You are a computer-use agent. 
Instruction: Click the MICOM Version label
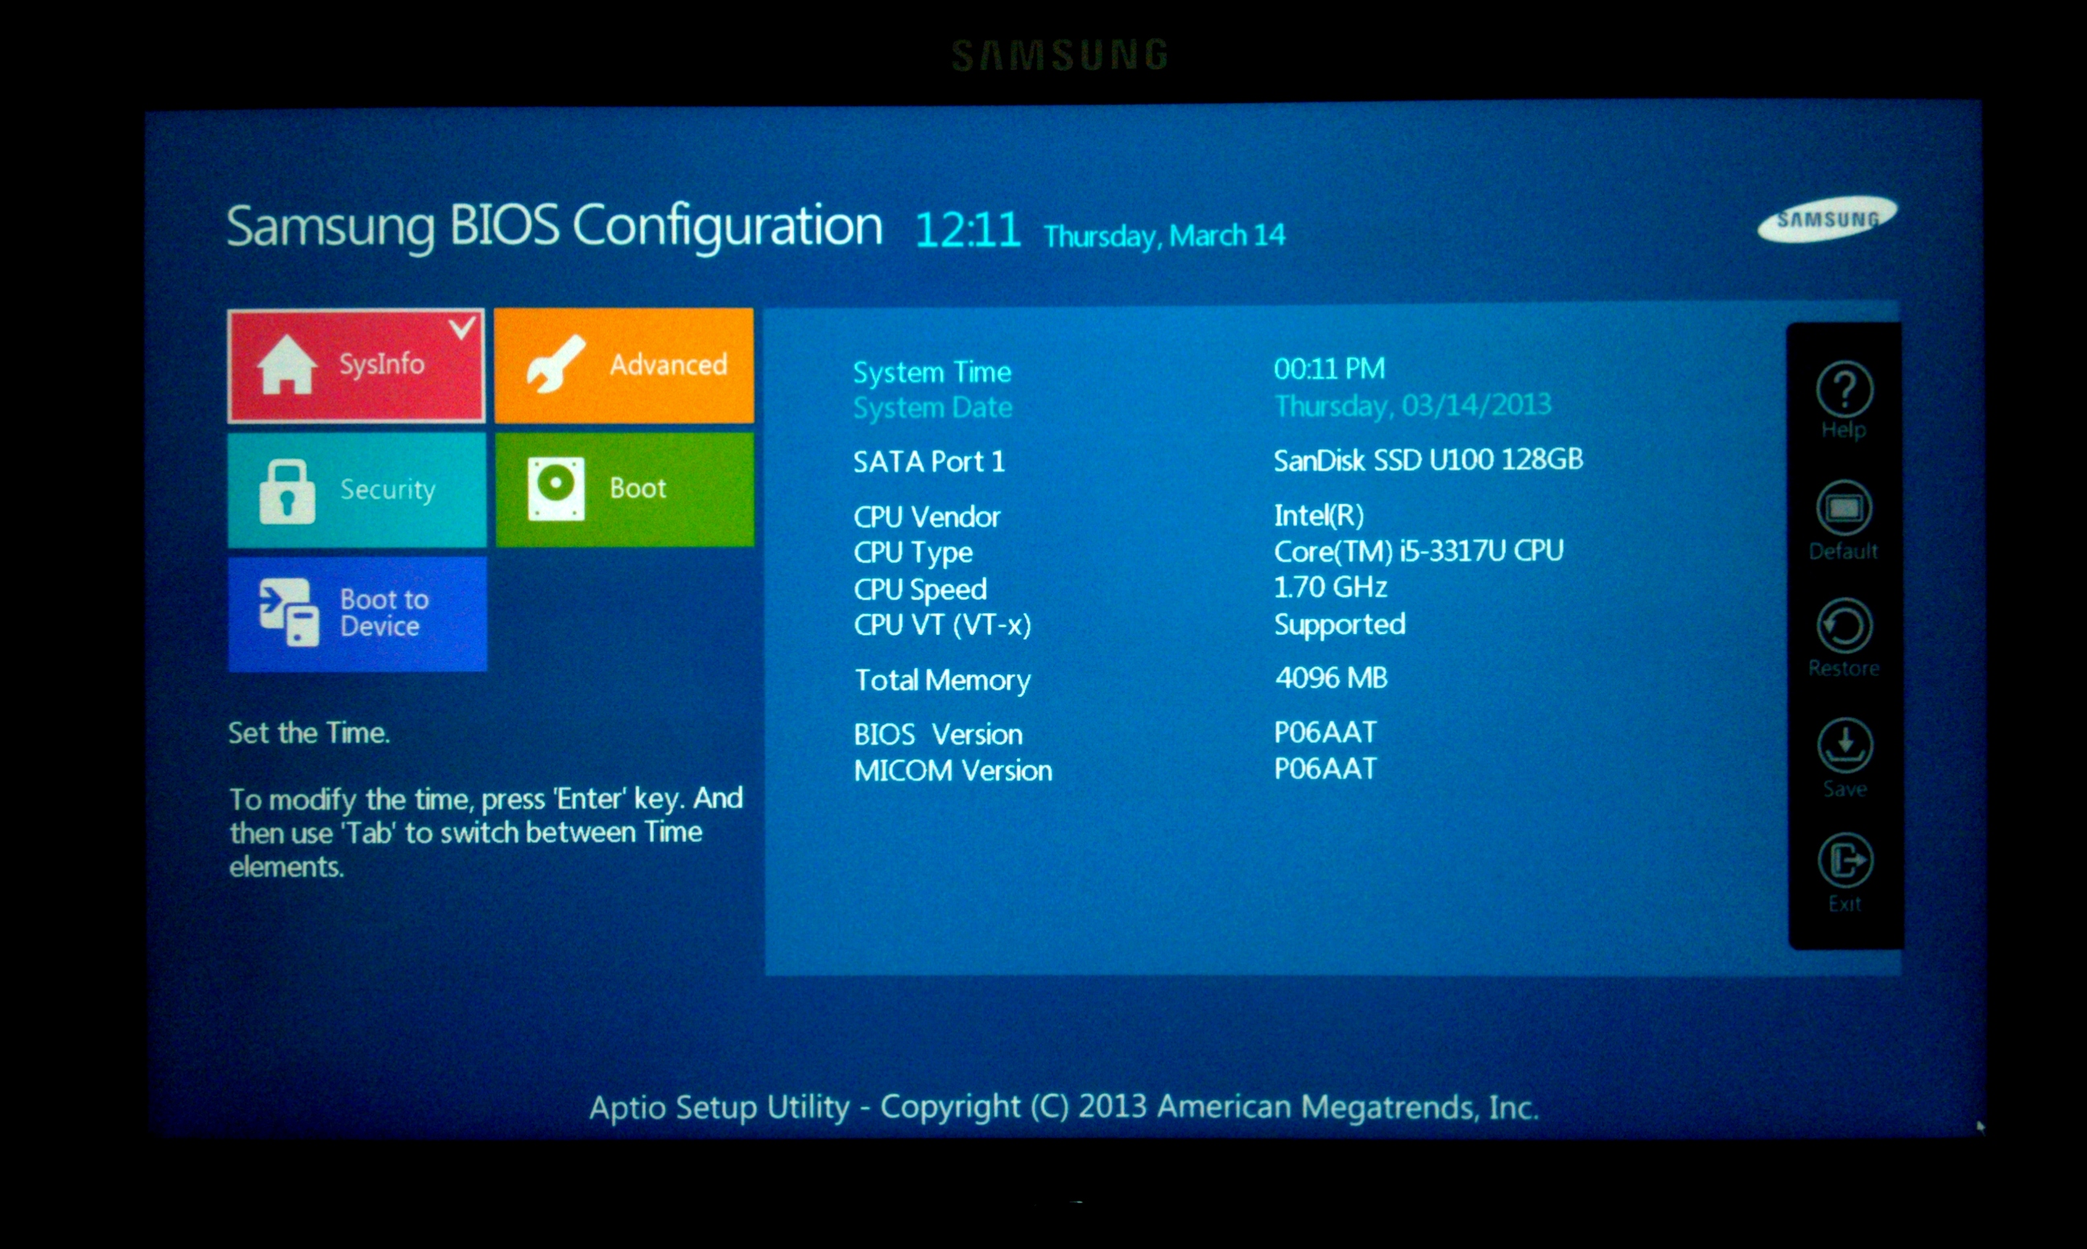click(953, 771)
